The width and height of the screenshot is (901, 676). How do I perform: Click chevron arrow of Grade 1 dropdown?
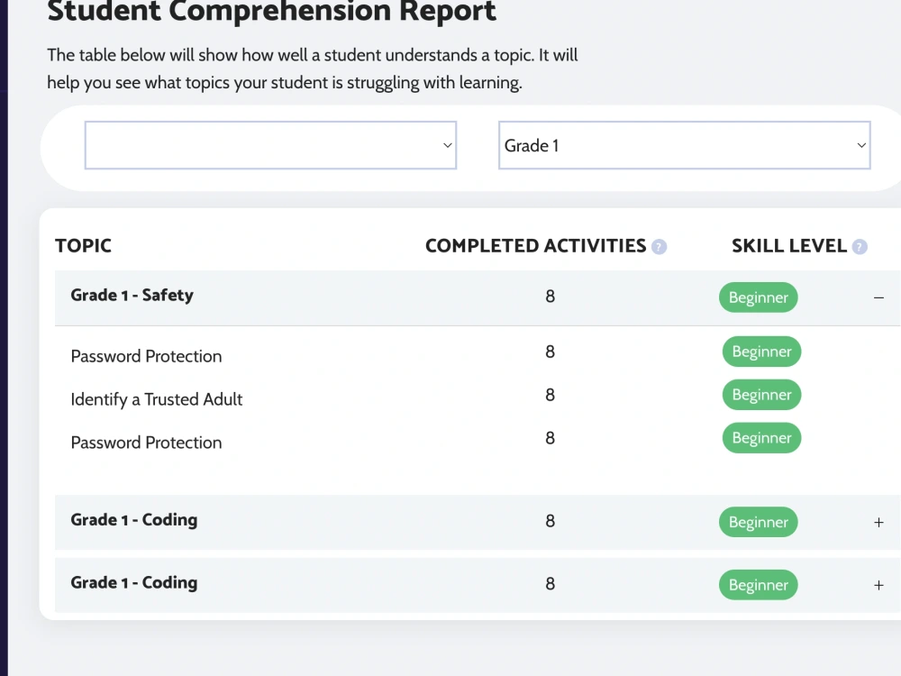coord(861,145)
